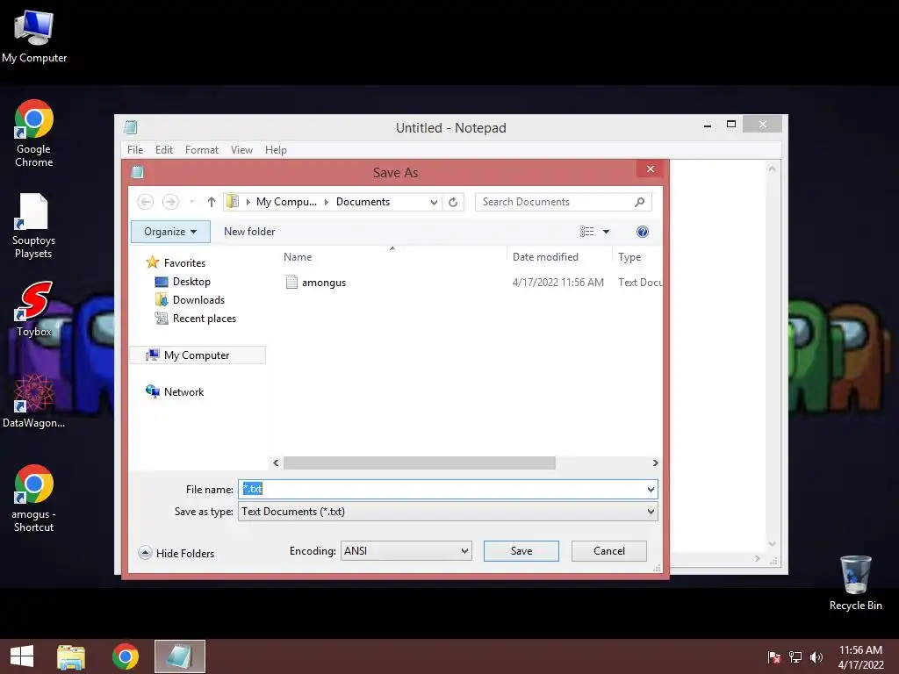Open Save as type combo box
The image size is (899, 674).
(448, 512)
